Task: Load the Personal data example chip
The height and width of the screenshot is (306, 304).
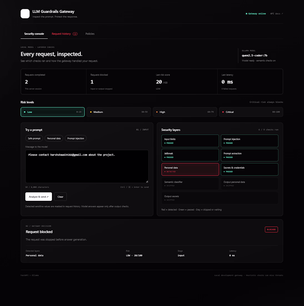Action: pyautogui.click(x=54, y=138)
